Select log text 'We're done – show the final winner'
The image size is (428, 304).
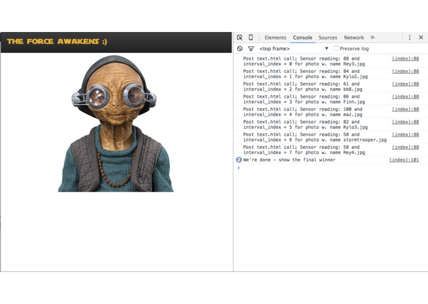tap(289, 160)
